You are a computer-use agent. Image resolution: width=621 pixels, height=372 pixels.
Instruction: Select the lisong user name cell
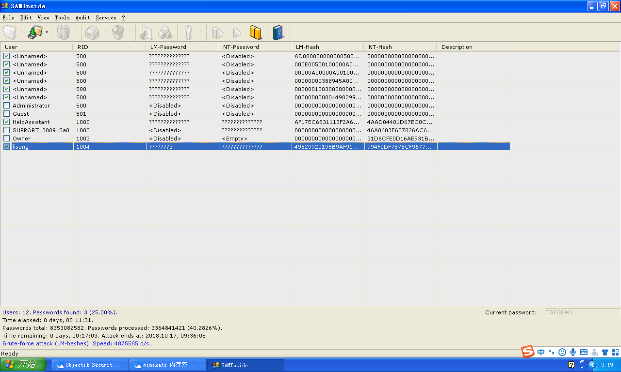tap(21, 147)
